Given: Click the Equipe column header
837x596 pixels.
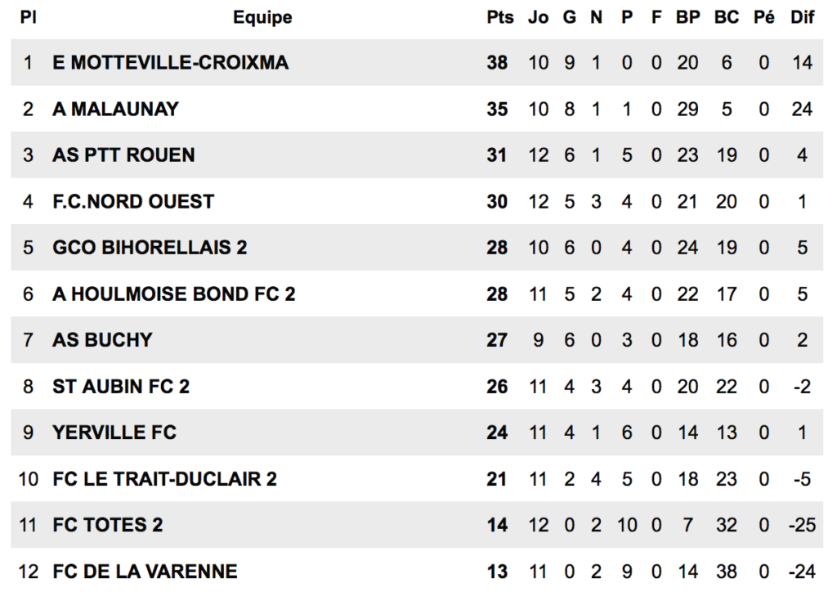Looking at the screenshot, I should click(262, 18).
